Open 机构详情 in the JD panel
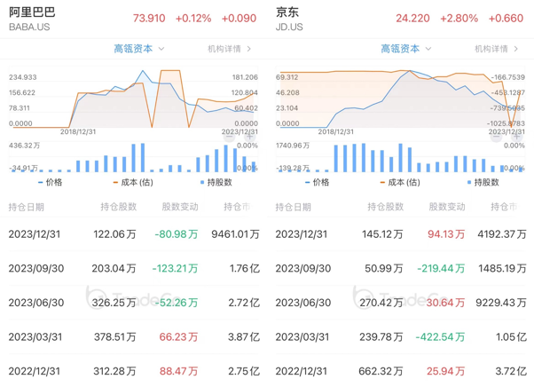The width and height of the screenshot is (534, 387). (x=496, y=49)
